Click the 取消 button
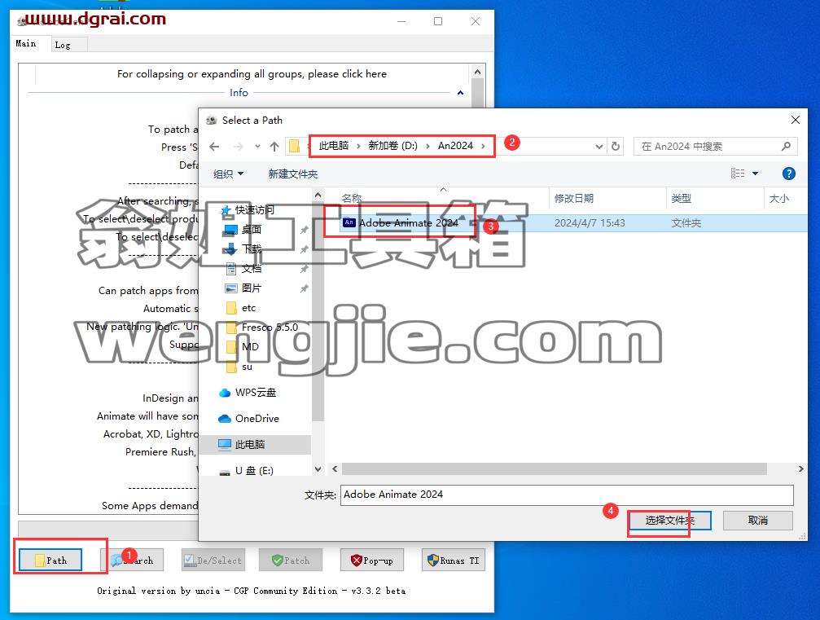The image size is (820, 620). (x=758, y=520)
